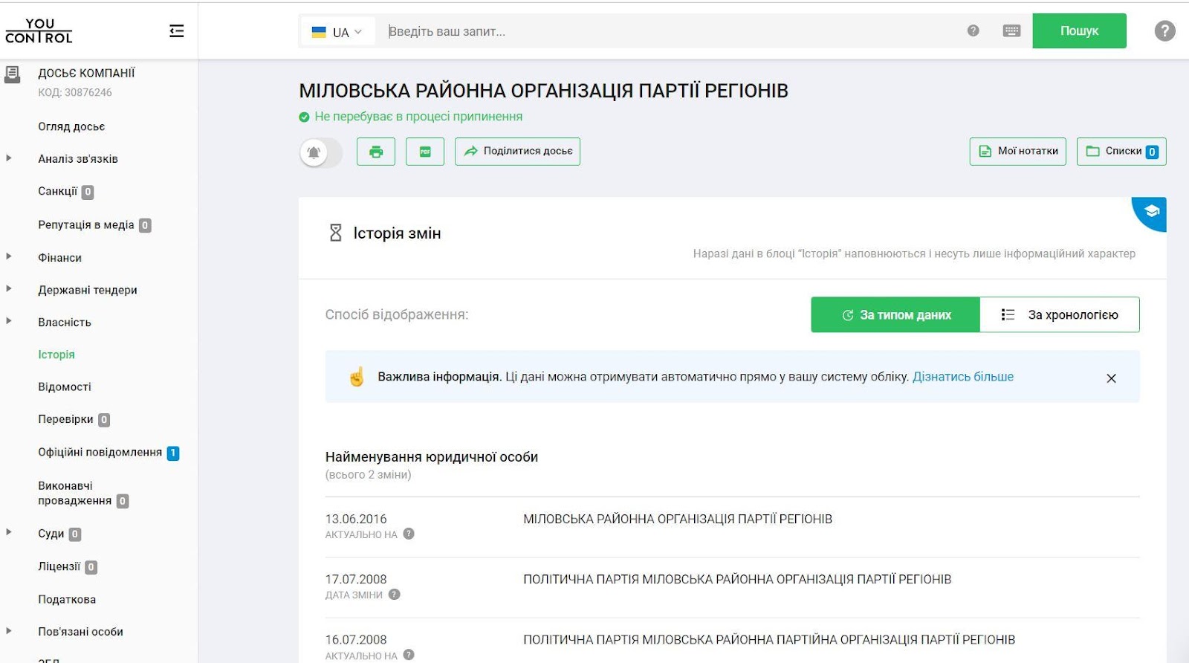This screenshot has height=663, width=1189.
Task: Open 'Офіційні повідомлення' sidebar item
Action: tap(100, 453)
